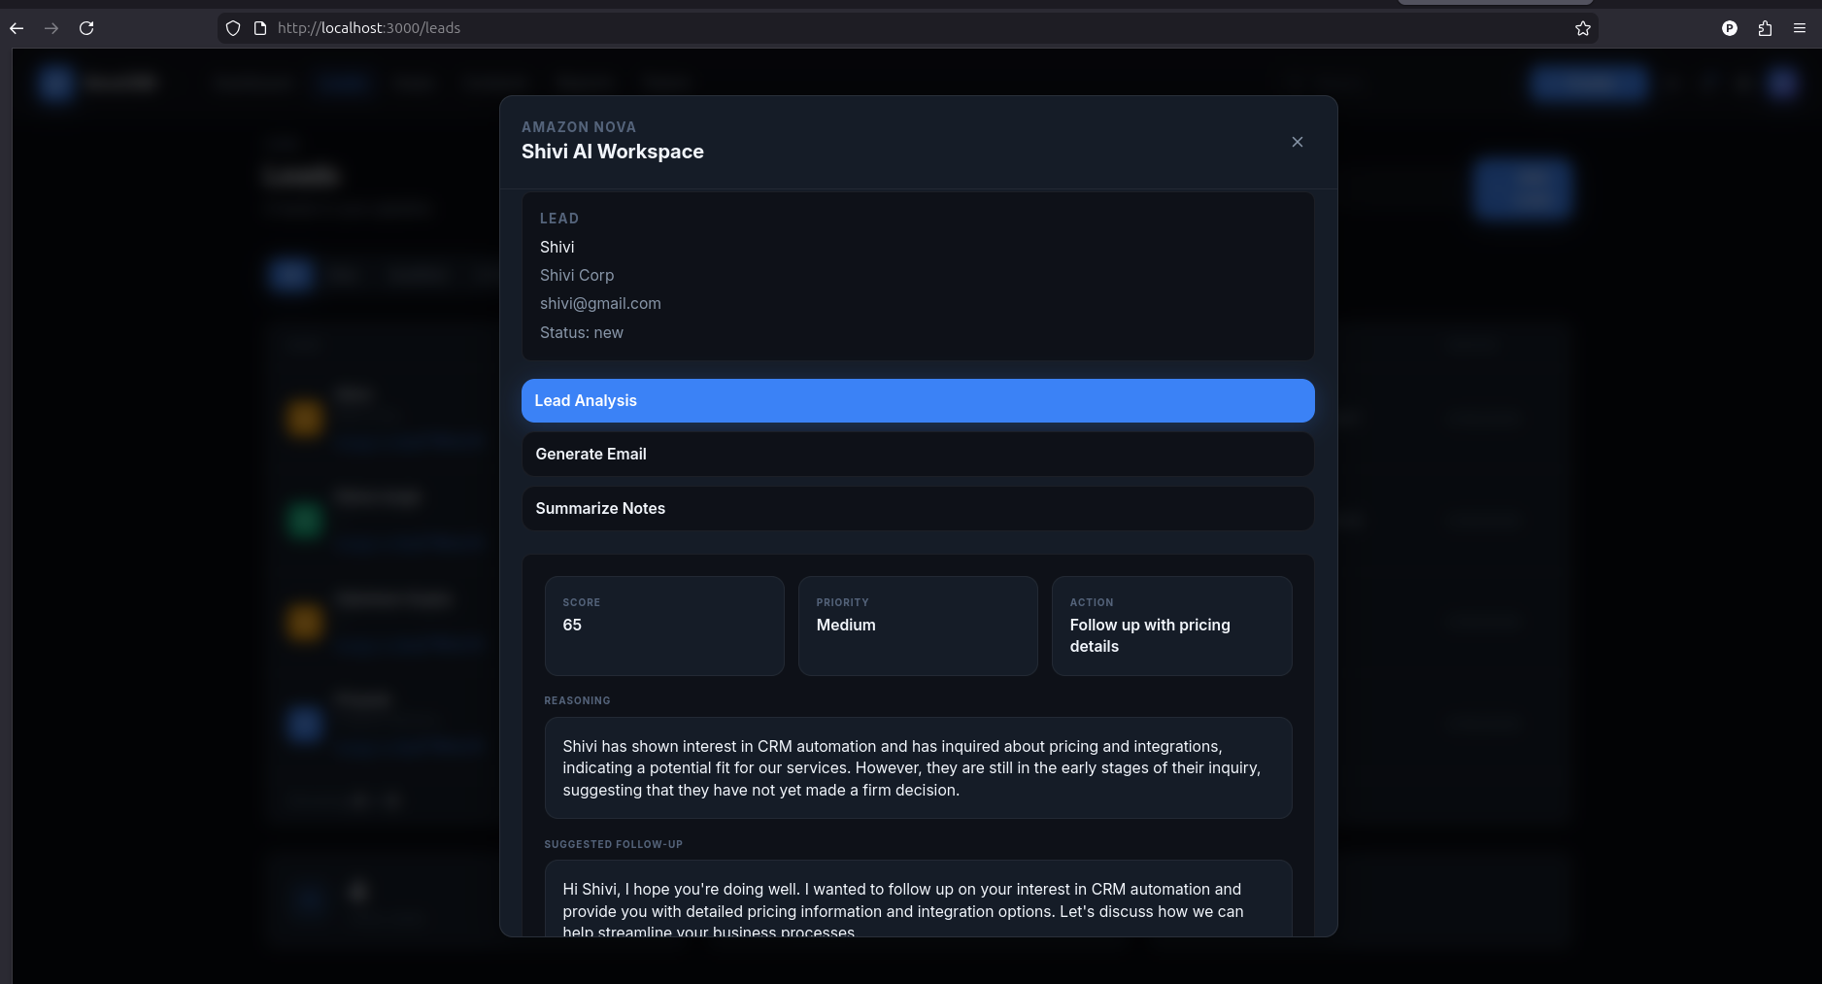Viewport: 1822px width, 984px height.
Task: Click the suggested follow-up message text
Action: point(903,910)
